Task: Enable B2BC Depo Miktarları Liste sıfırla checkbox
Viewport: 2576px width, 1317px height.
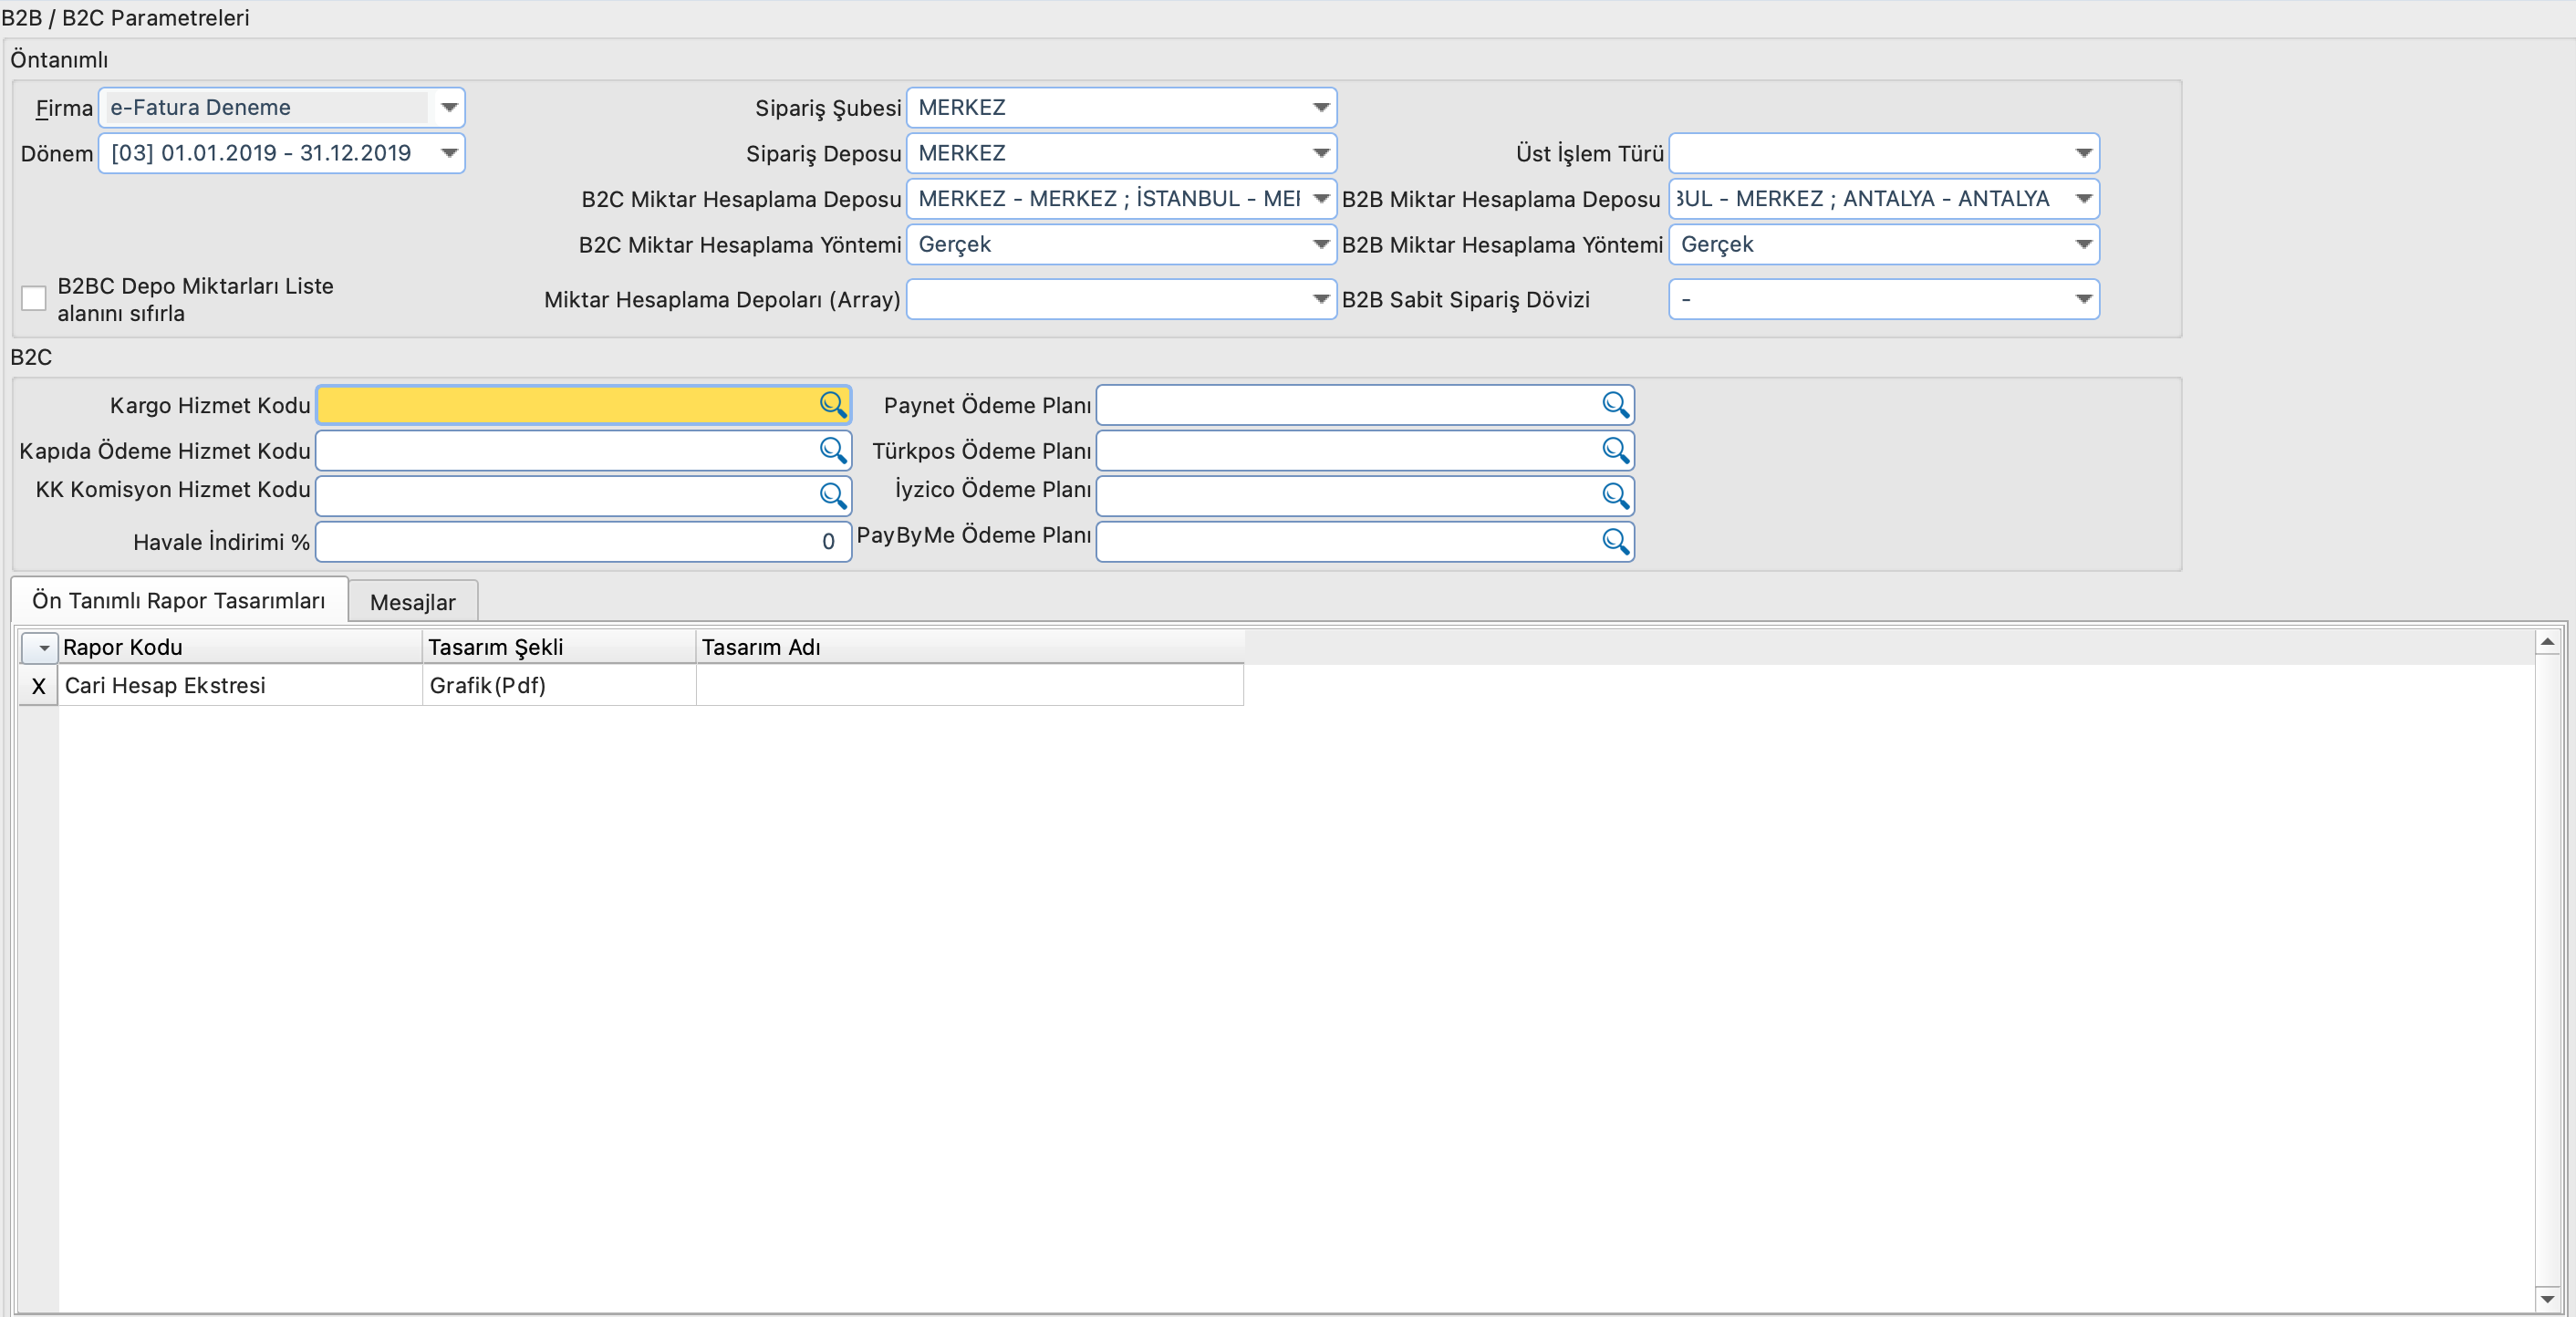Action: pos(34,298)
